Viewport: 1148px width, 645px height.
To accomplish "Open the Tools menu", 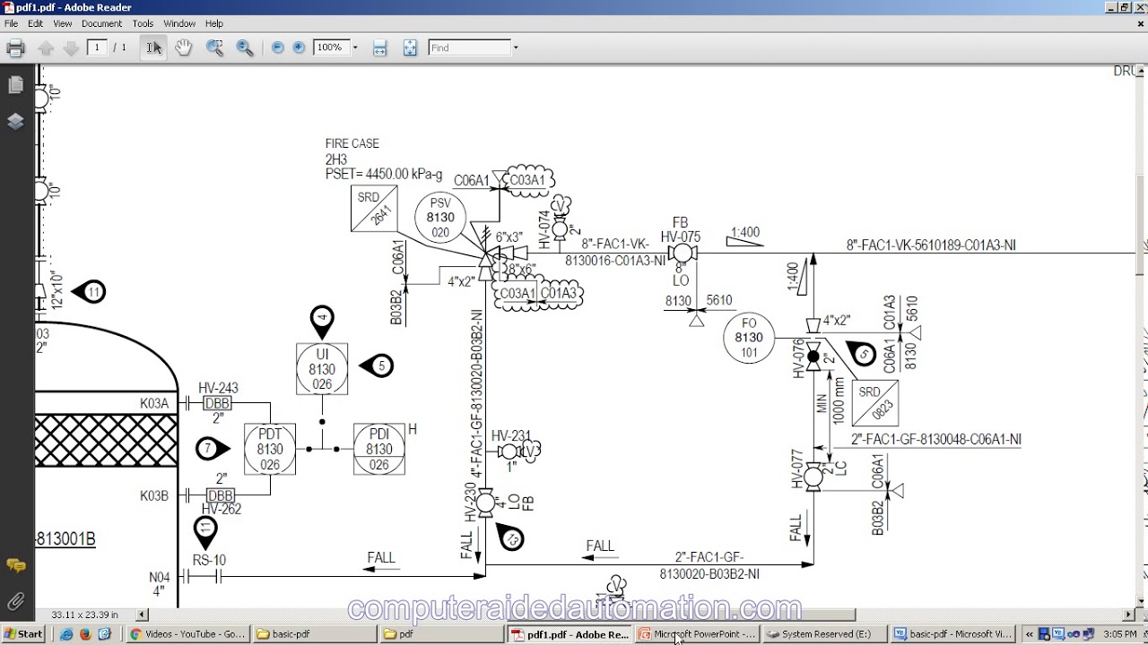I will click(143, 23).
